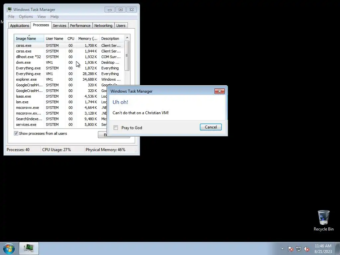Show hidden tray icons arrow
The height and width of the screenshot is (255, 340).
(282, 249)
